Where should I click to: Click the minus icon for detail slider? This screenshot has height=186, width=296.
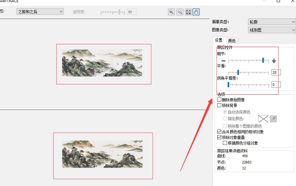click(223, 61)
